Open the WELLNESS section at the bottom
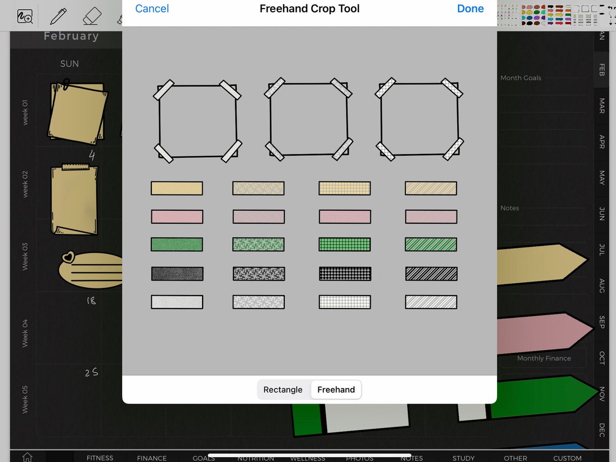The width and height of the screenshot is (616, 462). (307, 458)
